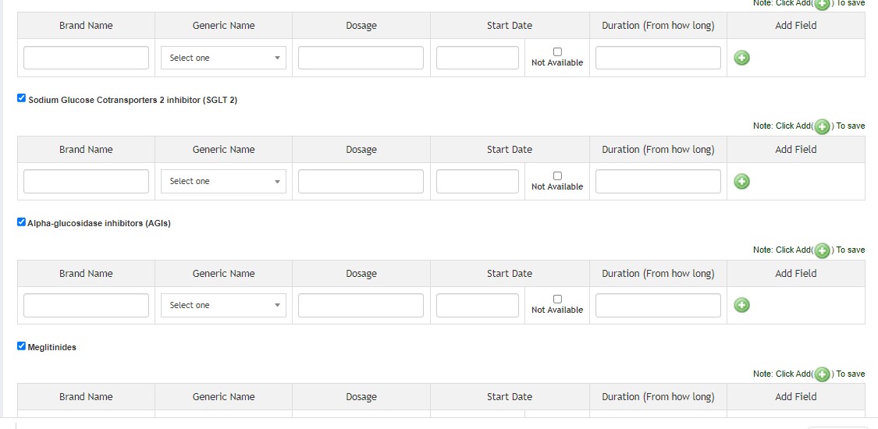The width and height of the screenshot is (878, 429).
Task: Open the AGIs Generic Name "Select one" dropdown
Action: [x=223, y=305]
